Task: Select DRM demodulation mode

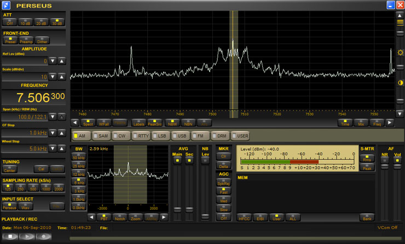Action: (220, 136)
